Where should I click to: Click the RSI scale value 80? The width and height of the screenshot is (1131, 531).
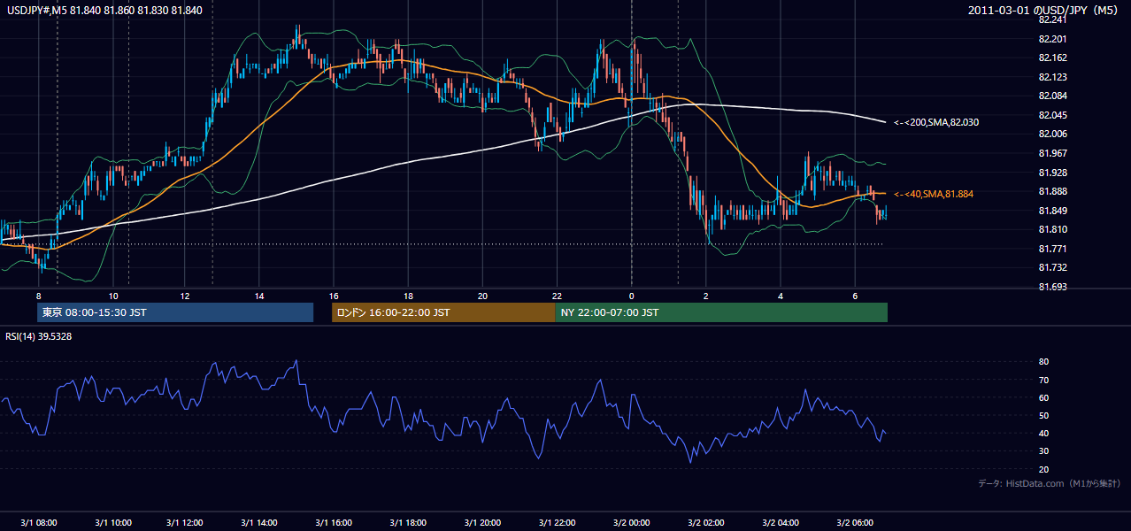point(1044,362)
